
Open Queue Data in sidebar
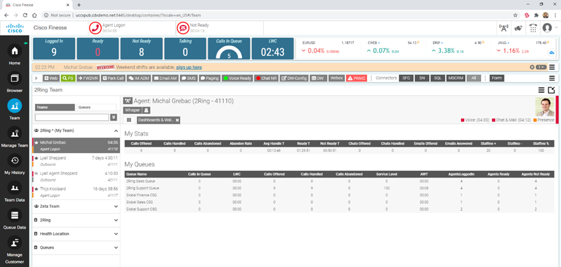(x=15, y=215)
